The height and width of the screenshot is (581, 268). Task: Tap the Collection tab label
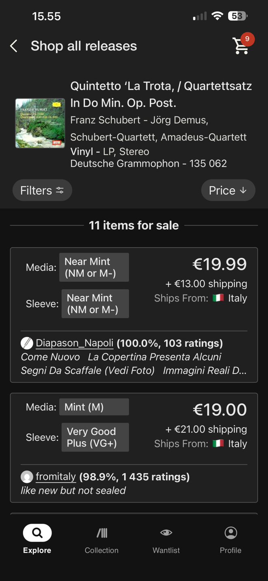pos(102,551)
